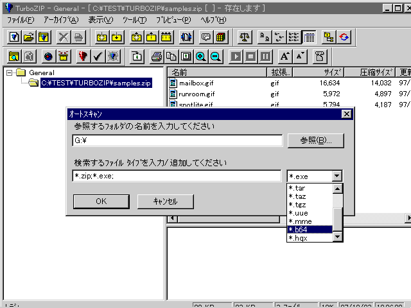Select mailbox.gif in the file list
Image resolution: width=411 pixels, height=308 pixels.
[x=197, y=83]
